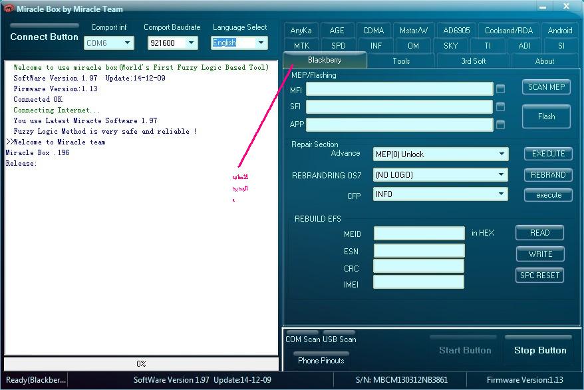Image resolution: width=584 pixels, height=390 pixels.
Task: Switch to the AnyKa tab
Action: [x=301, y=31]
